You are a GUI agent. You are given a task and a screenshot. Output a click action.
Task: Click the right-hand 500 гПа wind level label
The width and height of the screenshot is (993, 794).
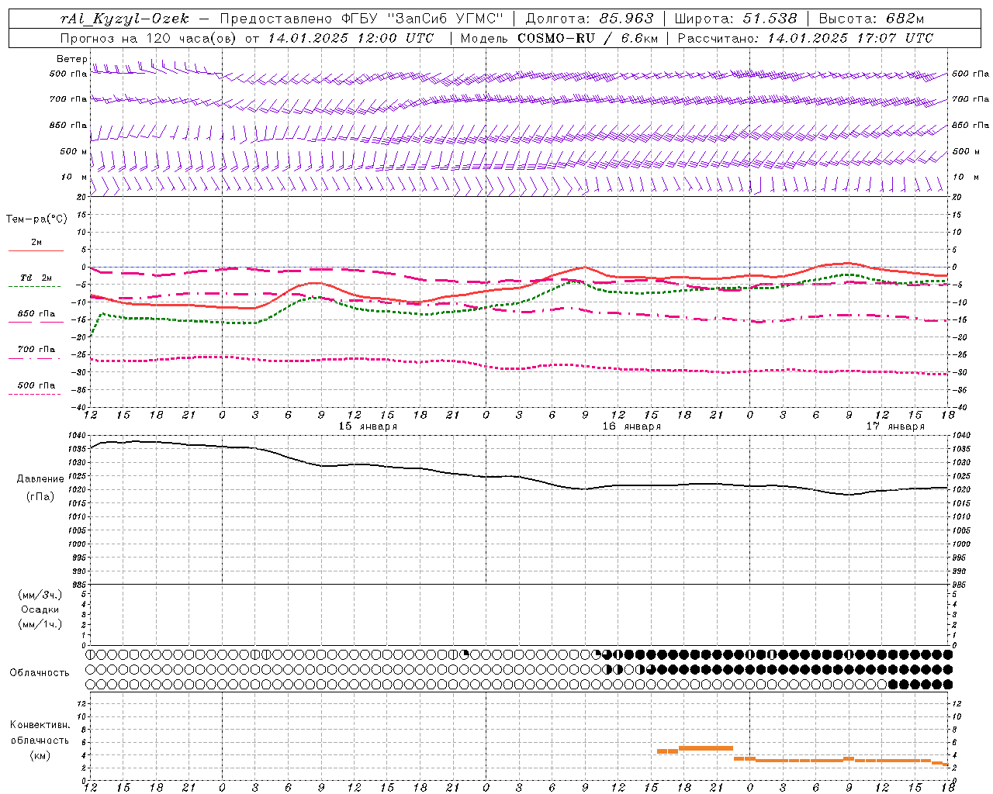pyautogui.click(x=971, y=74)
